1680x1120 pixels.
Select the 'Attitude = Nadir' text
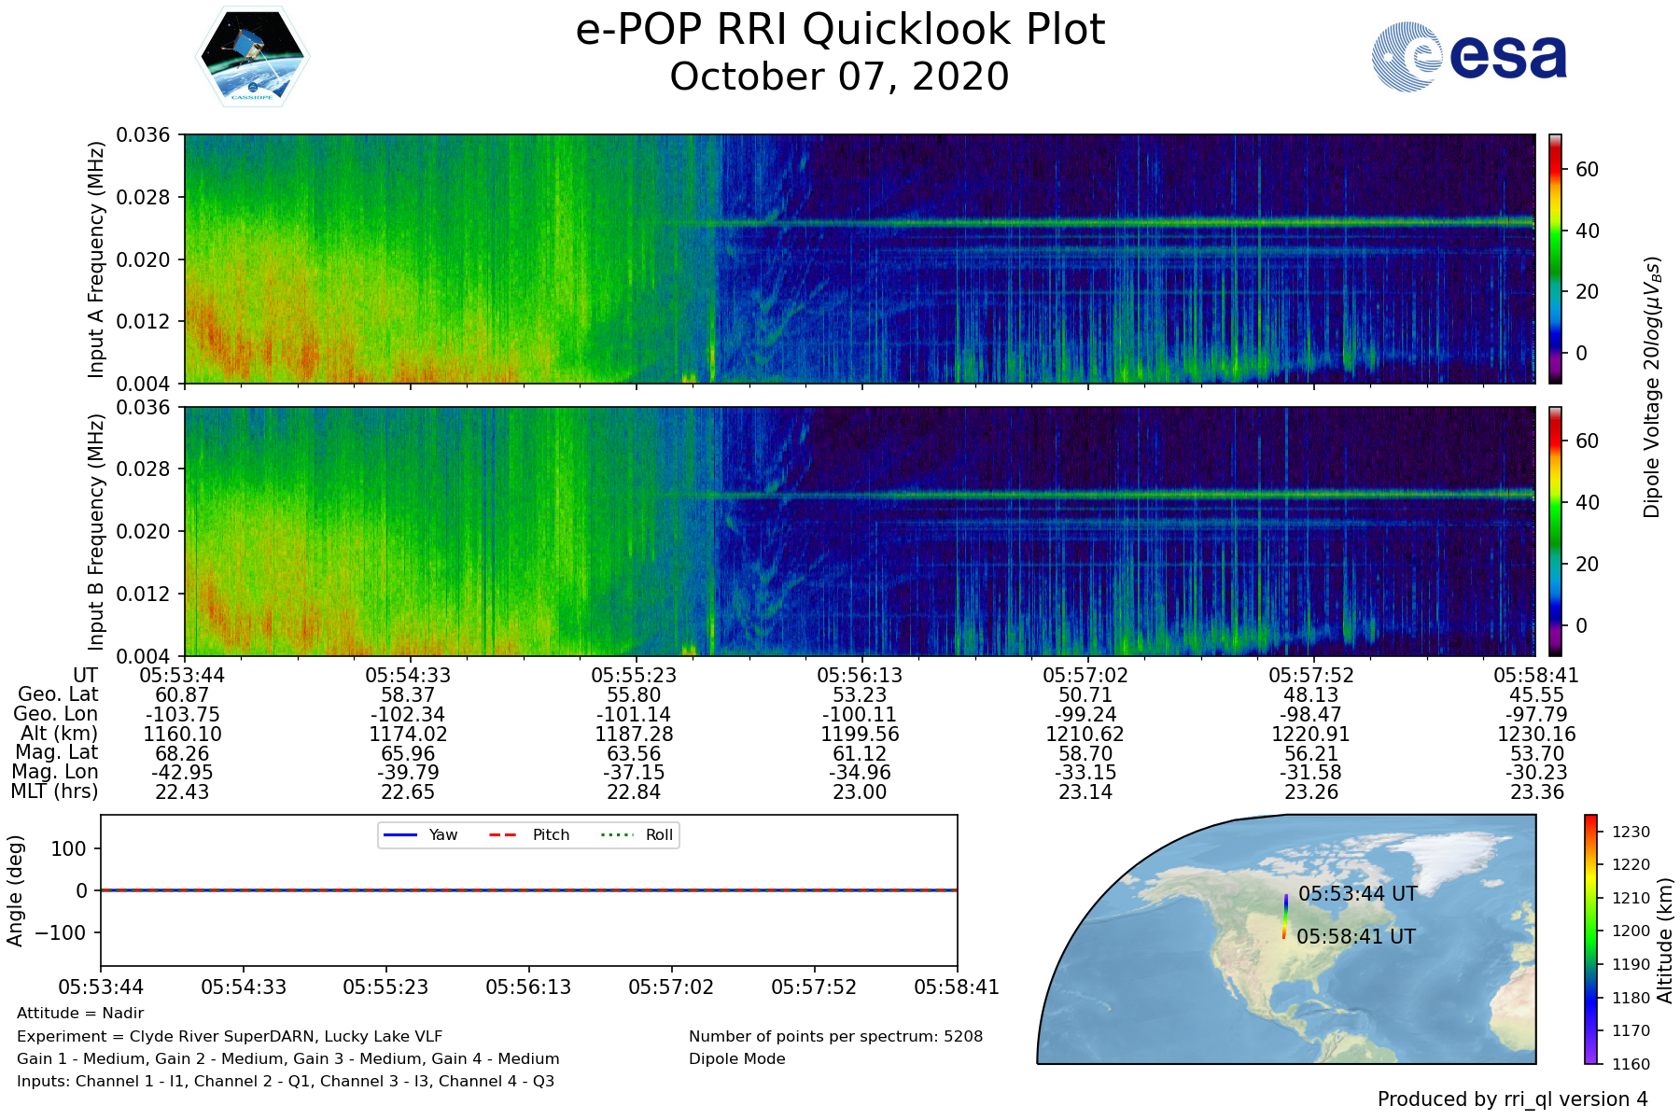80,1014
